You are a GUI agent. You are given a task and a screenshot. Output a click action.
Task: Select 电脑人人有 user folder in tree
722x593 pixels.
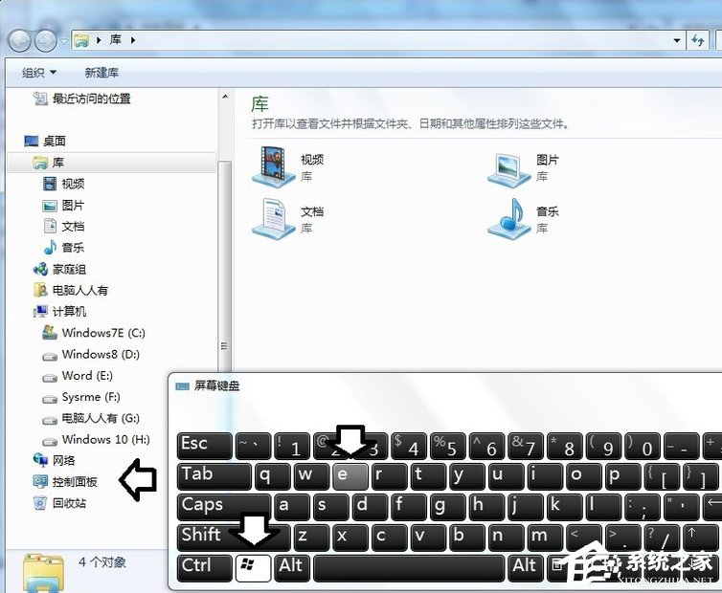point(71,291)
